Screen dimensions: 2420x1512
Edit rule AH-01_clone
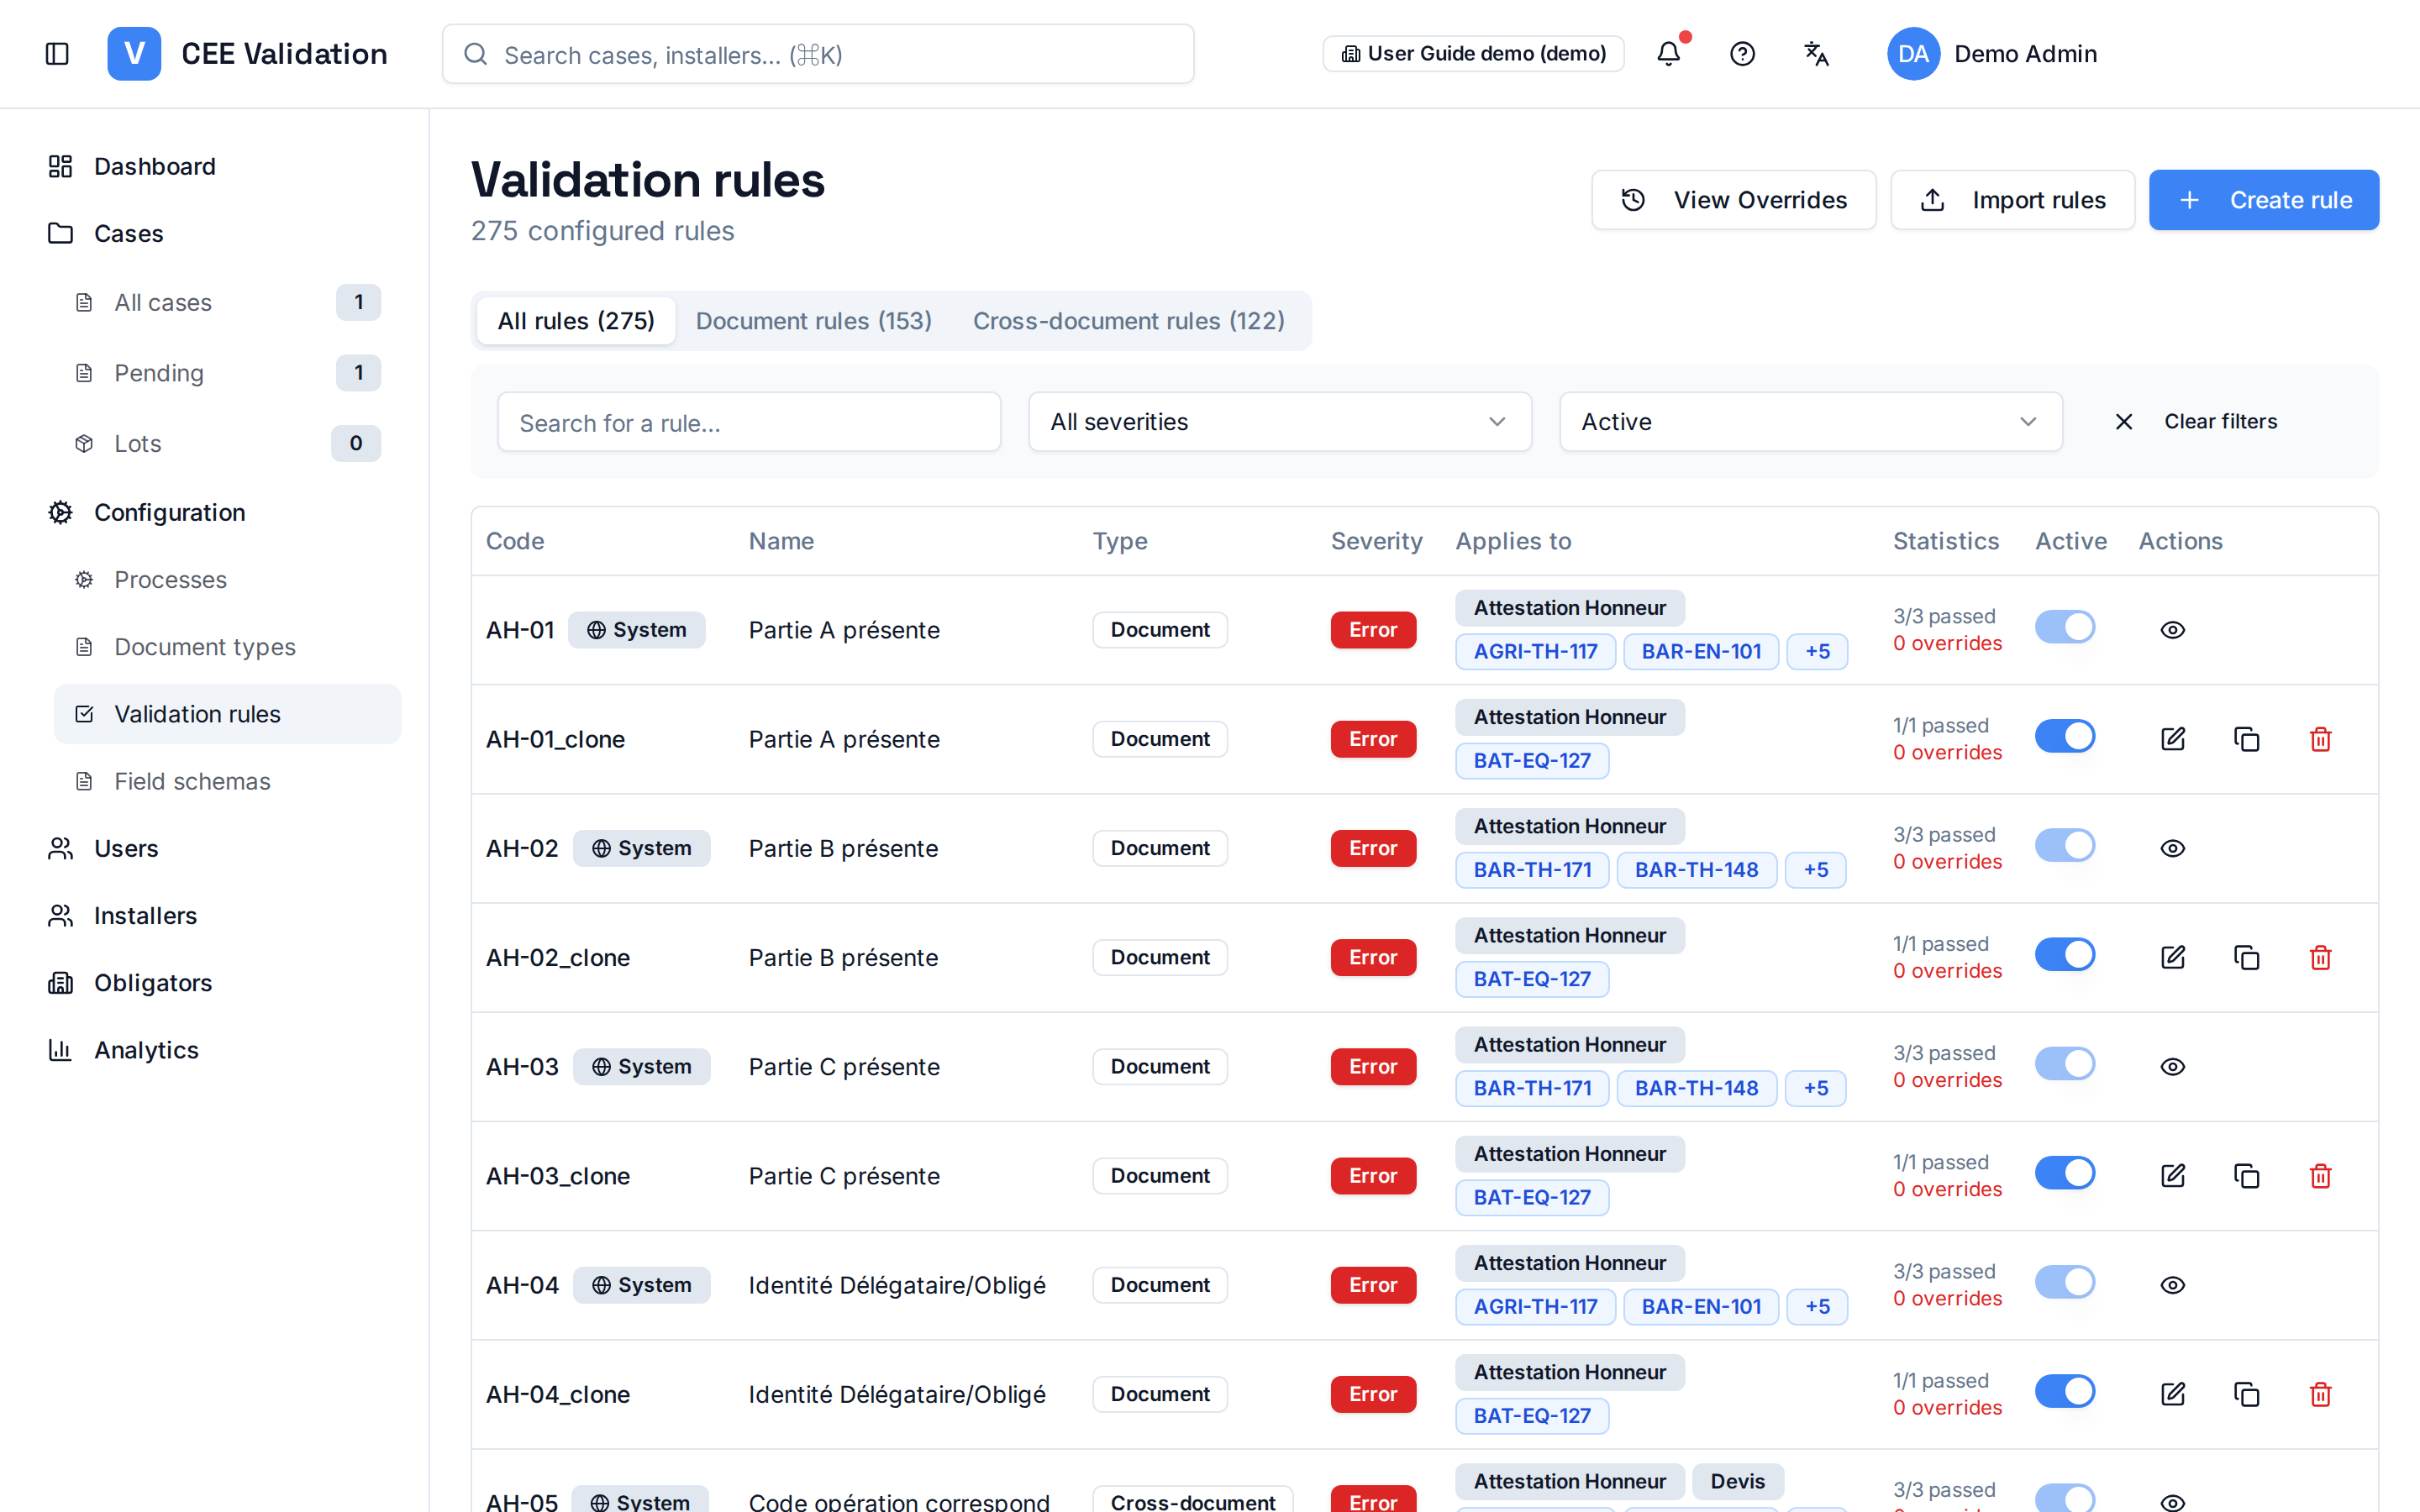tap(2172, 739)
